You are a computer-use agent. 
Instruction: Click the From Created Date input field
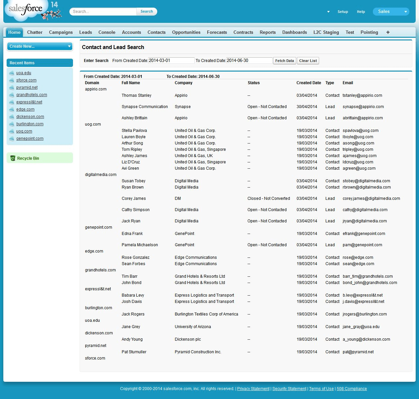coord(171,61)
